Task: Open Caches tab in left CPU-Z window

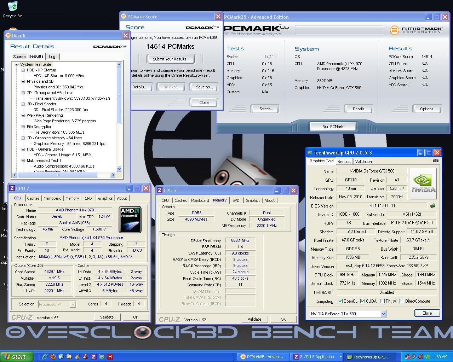Action: pos(33,198)
